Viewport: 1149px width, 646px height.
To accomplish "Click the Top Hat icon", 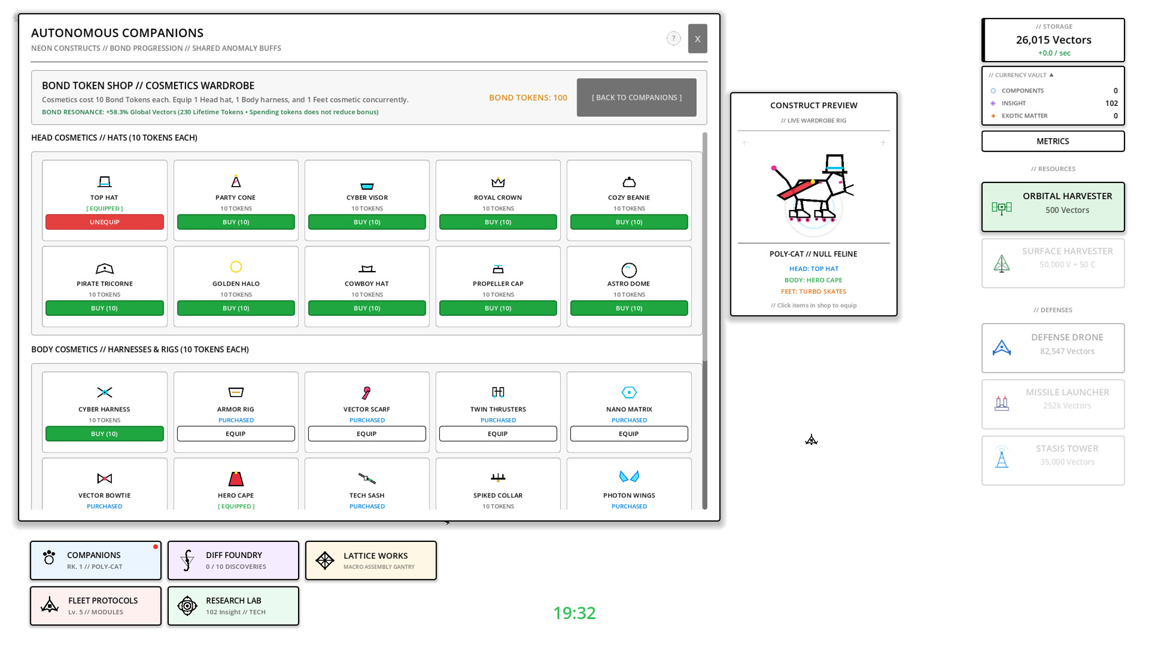I will [104, 181].
